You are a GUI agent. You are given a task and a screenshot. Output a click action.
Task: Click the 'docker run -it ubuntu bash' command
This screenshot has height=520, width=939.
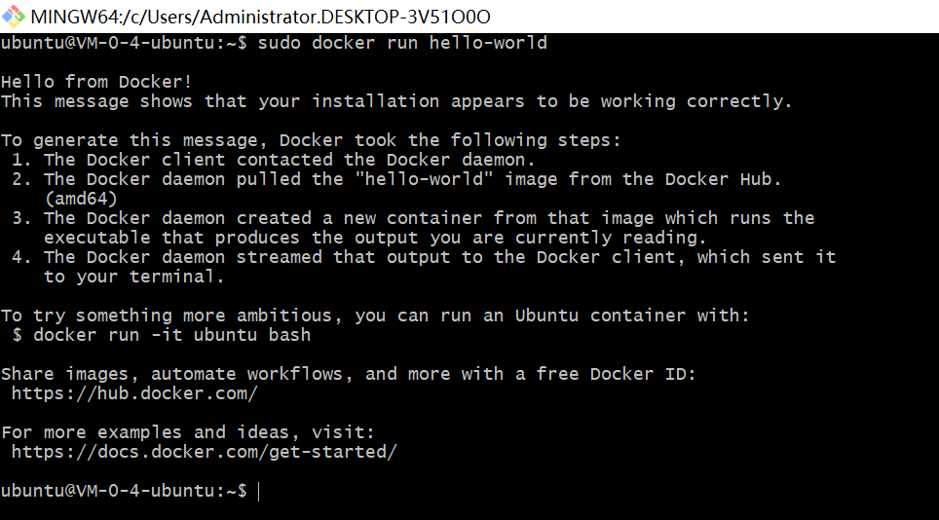pos(171,335)
